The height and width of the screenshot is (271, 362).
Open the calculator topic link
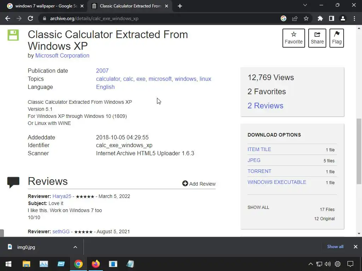coord(108,79)
